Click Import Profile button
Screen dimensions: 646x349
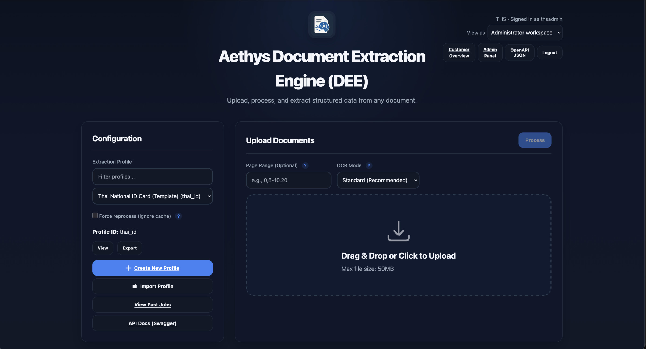153,286
